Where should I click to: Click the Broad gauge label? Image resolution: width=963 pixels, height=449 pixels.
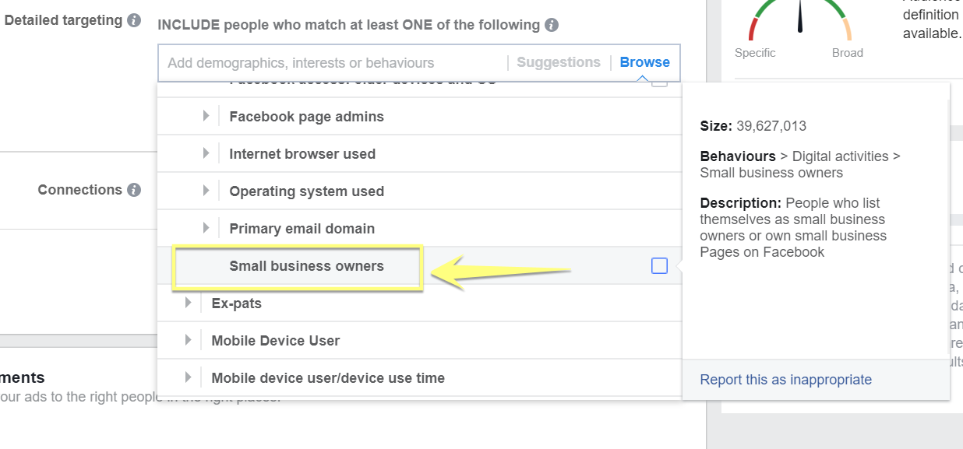[x=847, y=53]
